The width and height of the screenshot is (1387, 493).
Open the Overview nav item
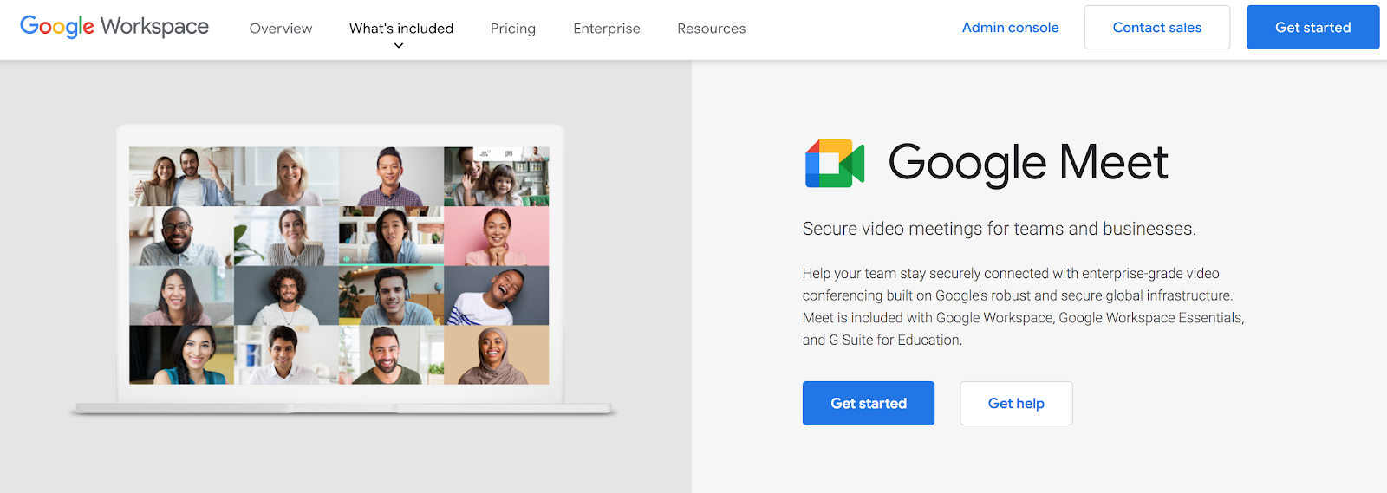[281, 29]
